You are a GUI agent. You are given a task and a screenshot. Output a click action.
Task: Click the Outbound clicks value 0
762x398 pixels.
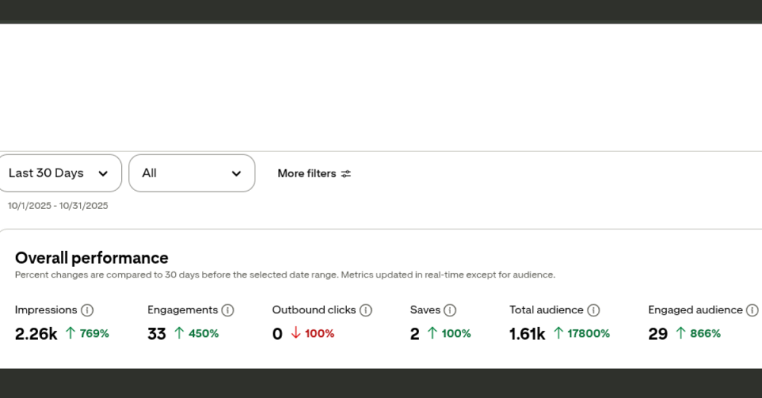[x=277, y=333]
